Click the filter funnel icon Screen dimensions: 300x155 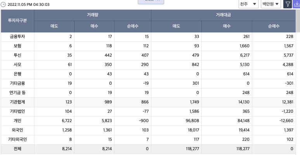288,4
